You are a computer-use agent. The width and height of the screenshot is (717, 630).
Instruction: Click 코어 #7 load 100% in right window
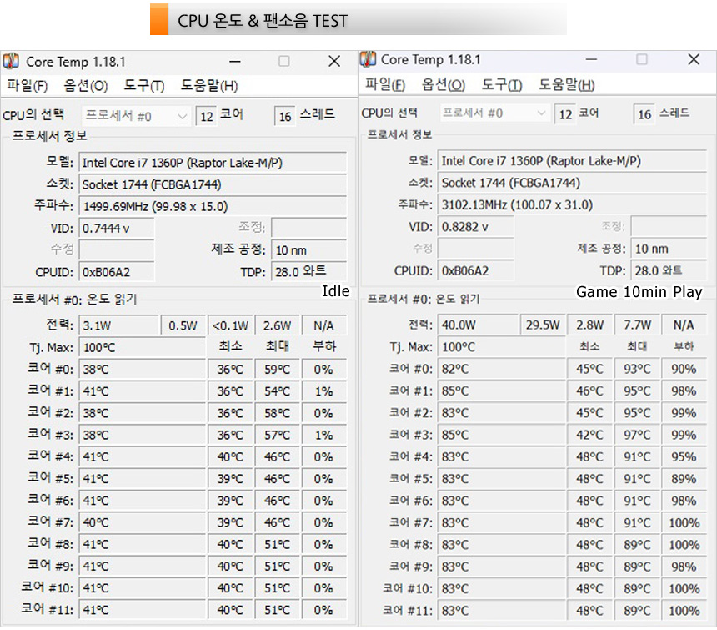pos(684,522)
